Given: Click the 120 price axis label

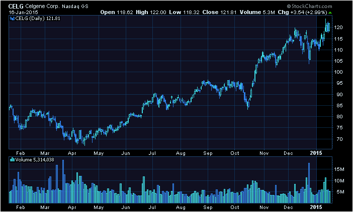Looking at the screenshot, I should coord(338,28).
